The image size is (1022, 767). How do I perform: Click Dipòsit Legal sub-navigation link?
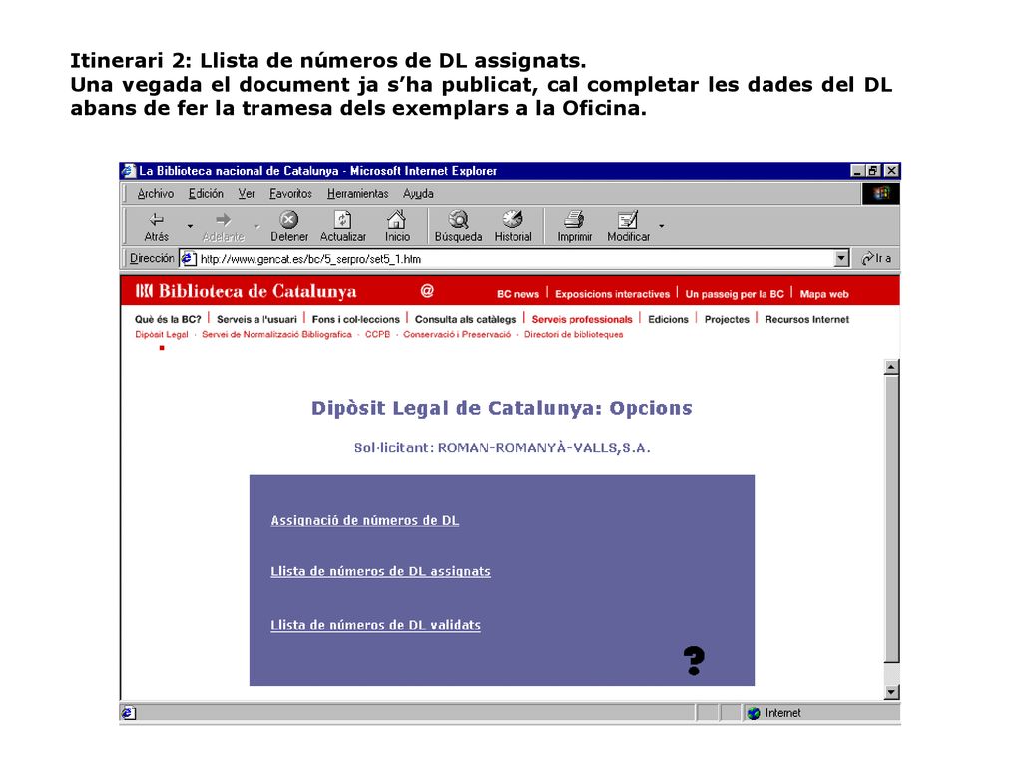[161, 334]
